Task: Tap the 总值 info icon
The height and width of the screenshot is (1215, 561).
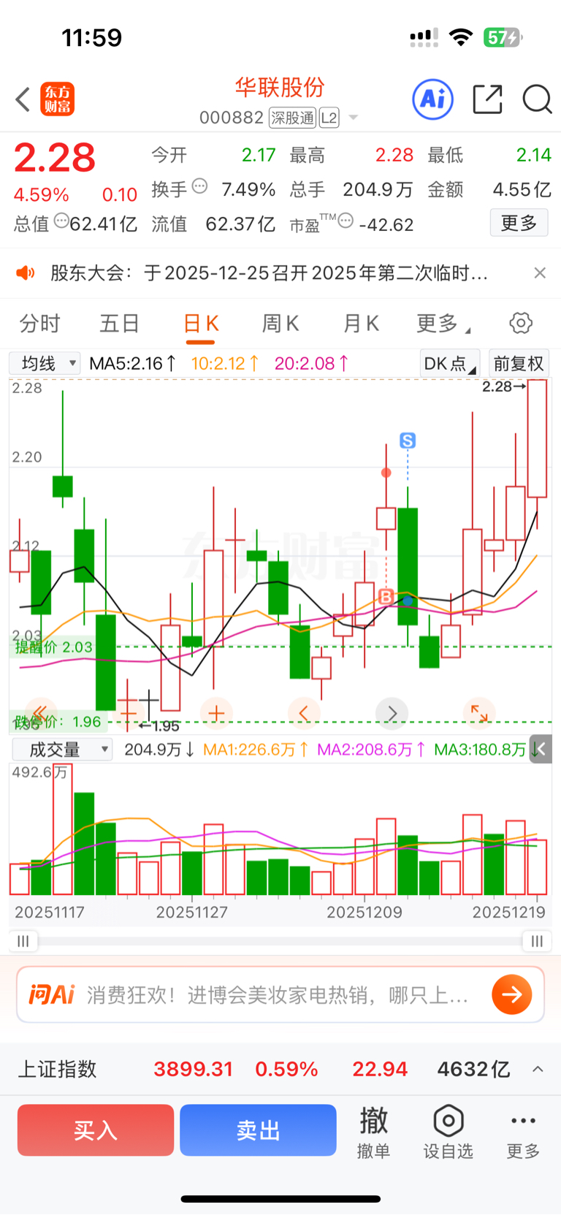Action: [62, 221]
